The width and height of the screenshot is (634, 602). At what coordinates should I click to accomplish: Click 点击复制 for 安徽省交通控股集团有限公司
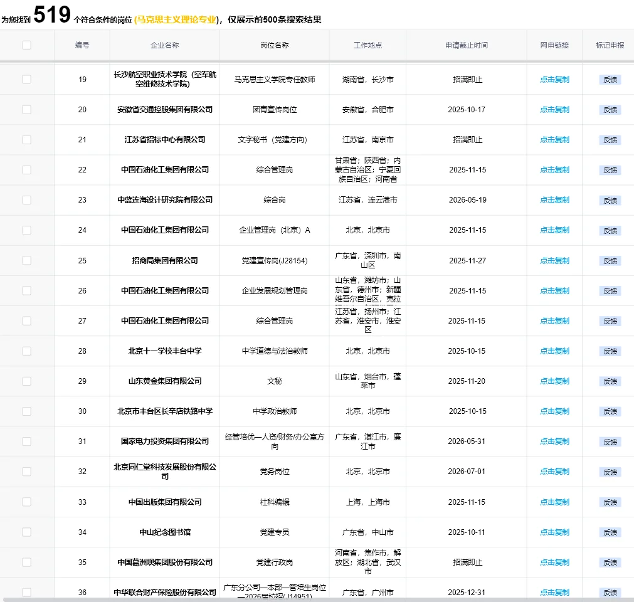(554, 110)
